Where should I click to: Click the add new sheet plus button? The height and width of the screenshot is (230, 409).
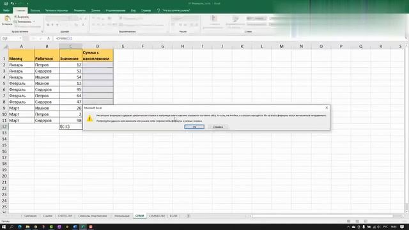189,216
